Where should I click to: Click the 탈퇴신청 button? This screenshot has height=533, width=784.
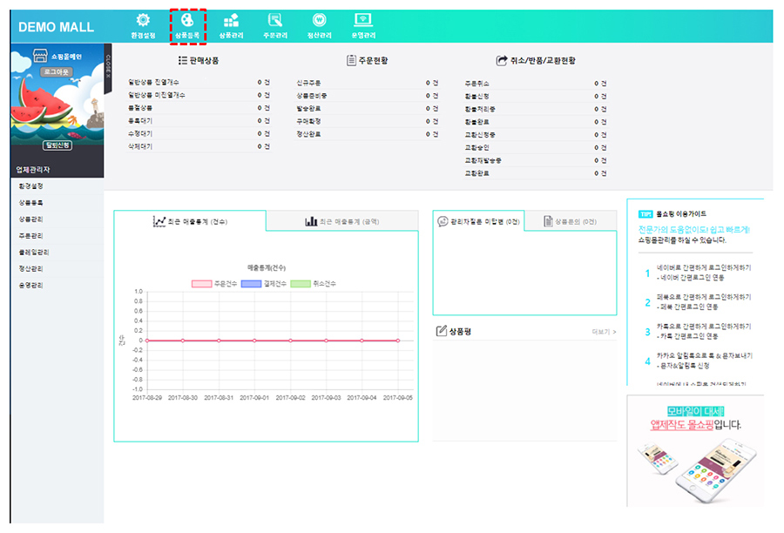pyautogui.click(x=57, y=145)
